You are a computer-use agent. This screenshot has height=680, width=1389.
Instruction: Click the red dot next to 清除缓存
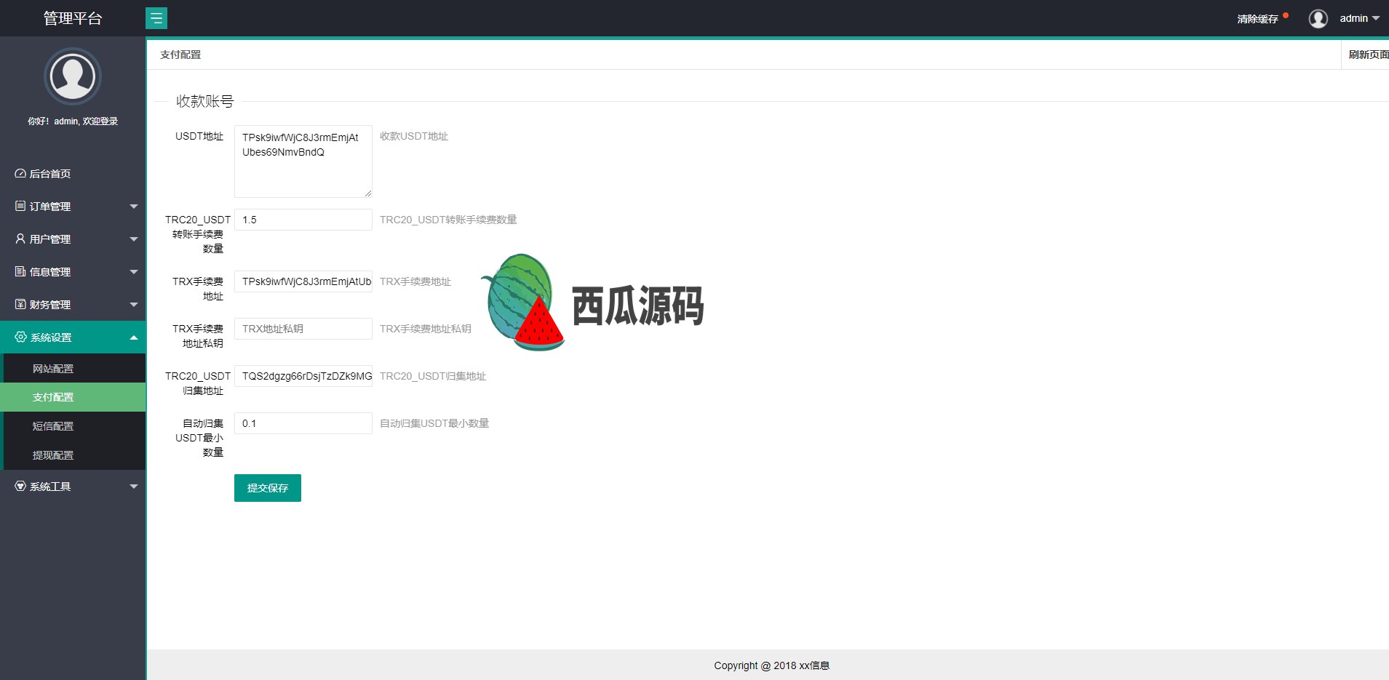[1286, 15]
